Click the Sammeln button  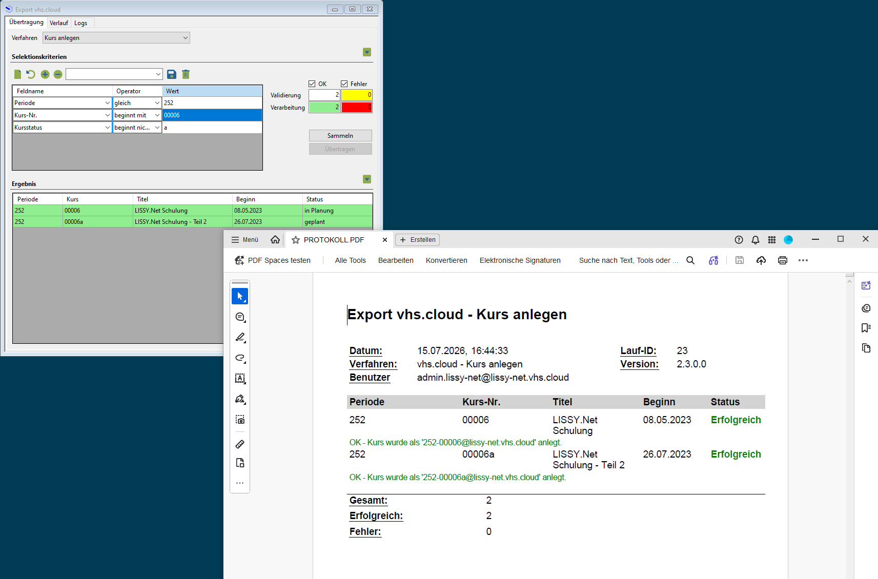(340, 136)
